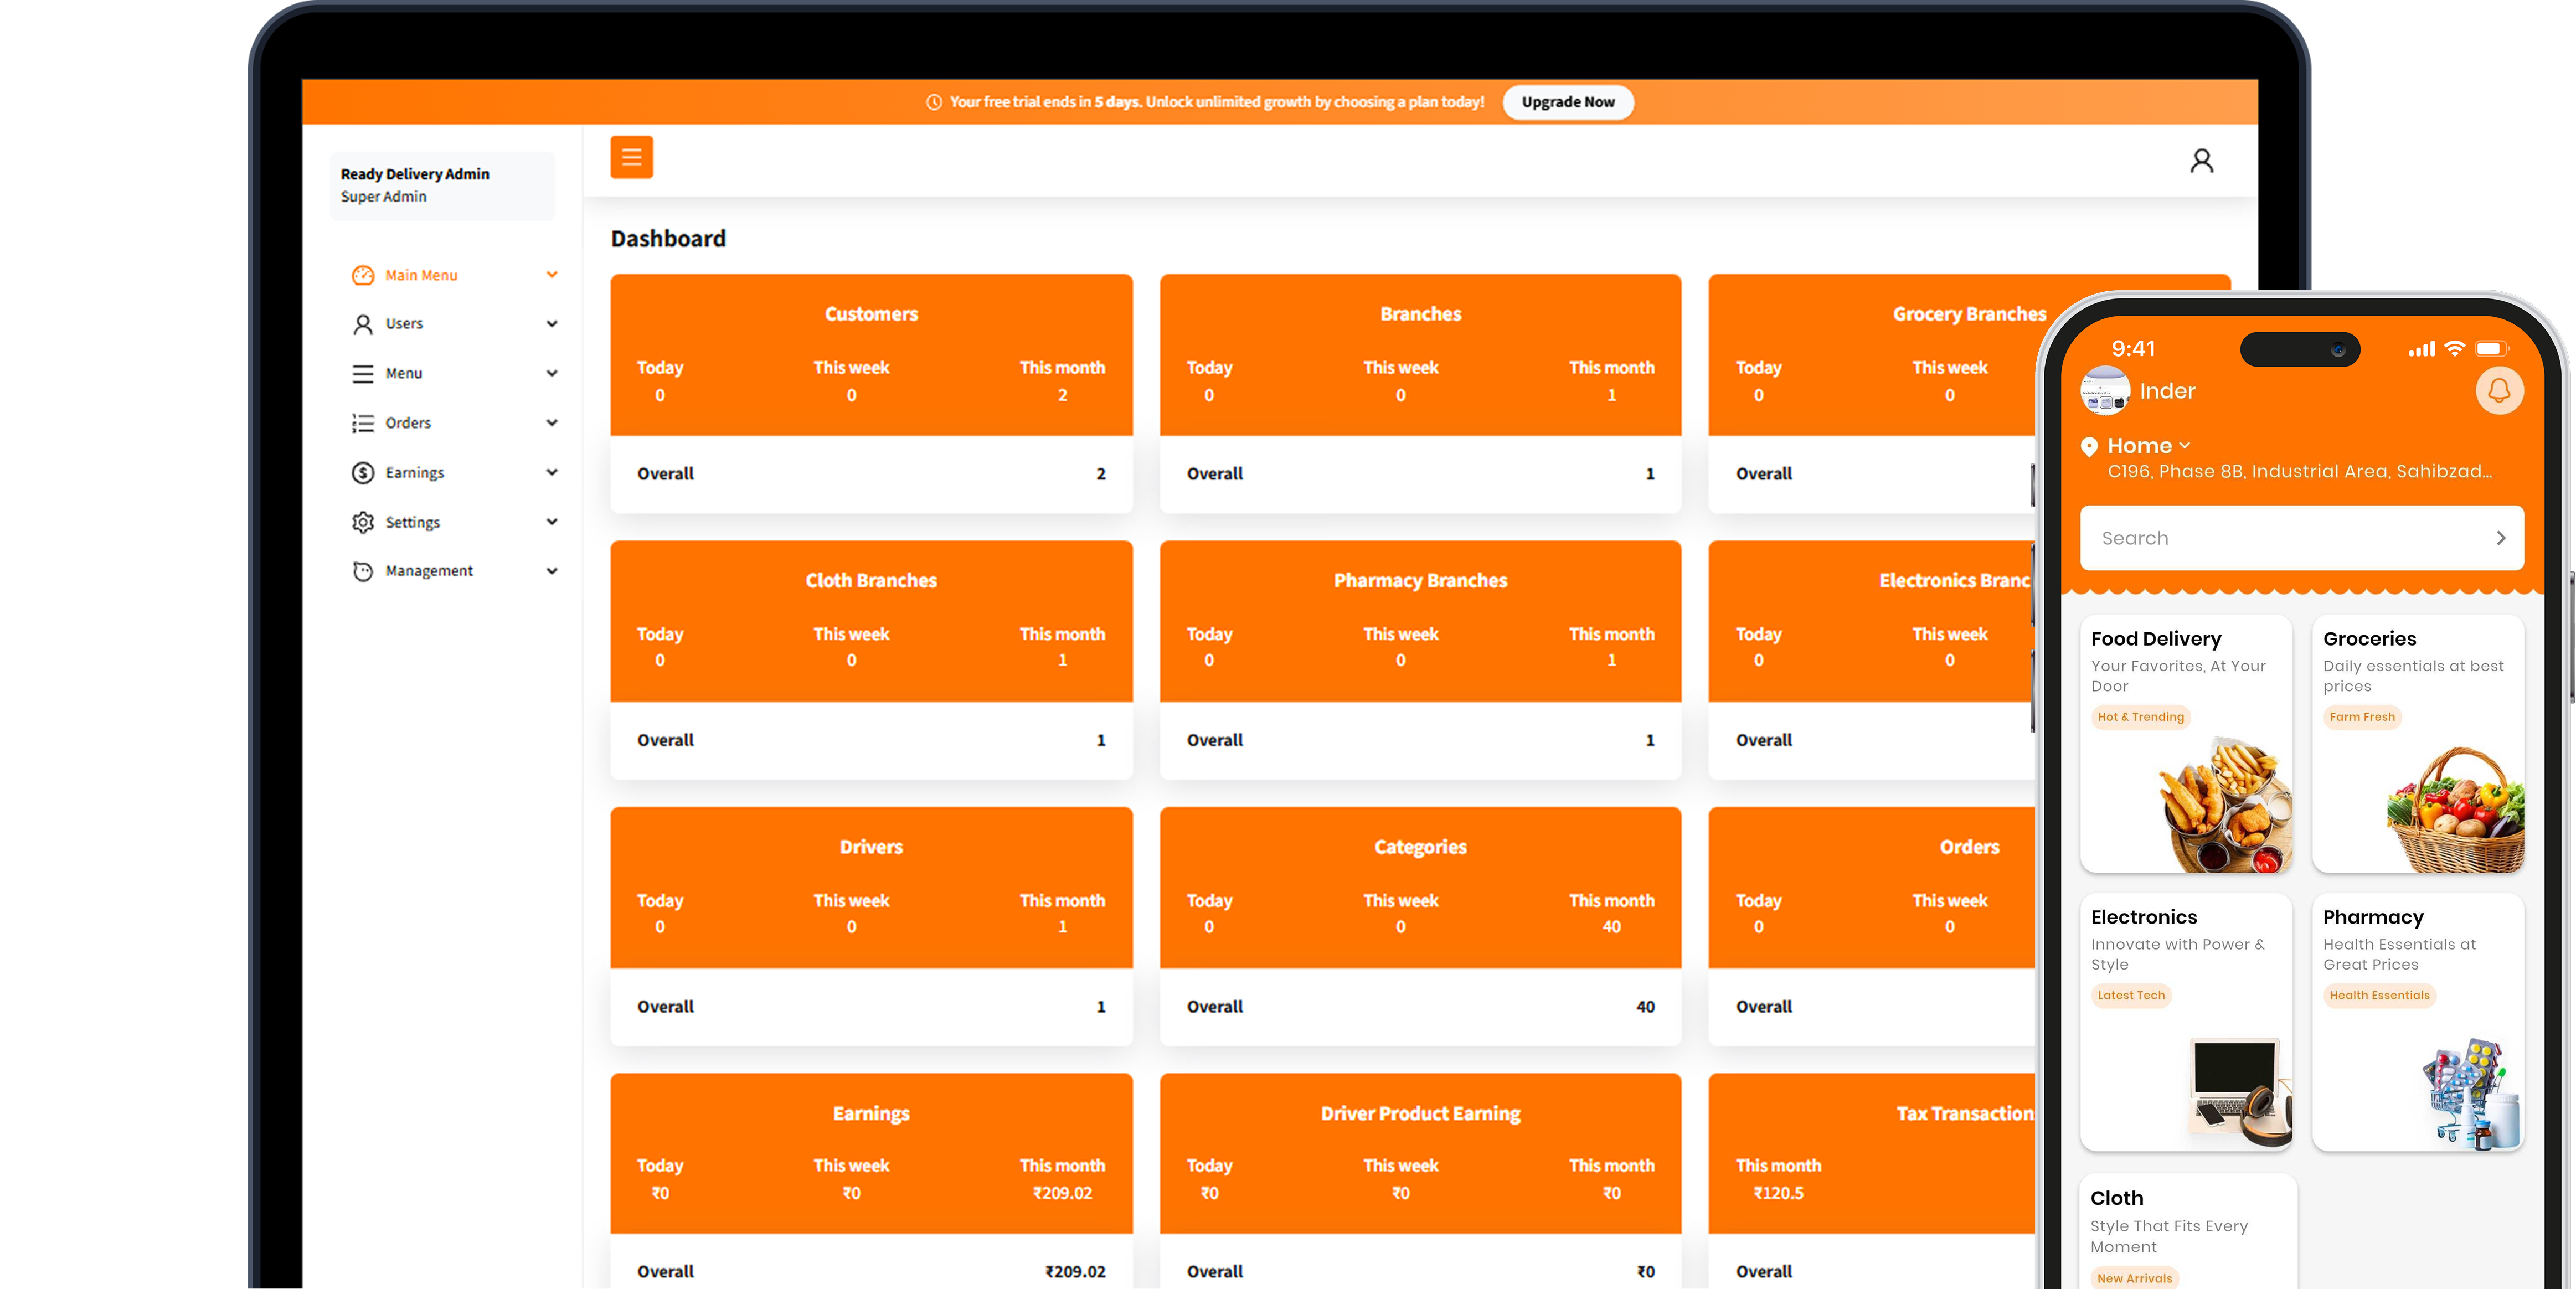2576x1289 pixels.
Task: Click the Grocery Branches card title
Action: 1969,314
